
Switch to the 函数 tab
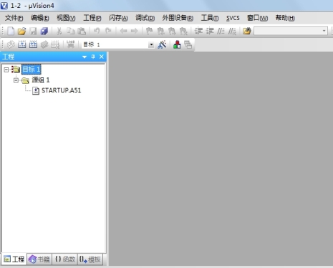[x=65, y=259]
